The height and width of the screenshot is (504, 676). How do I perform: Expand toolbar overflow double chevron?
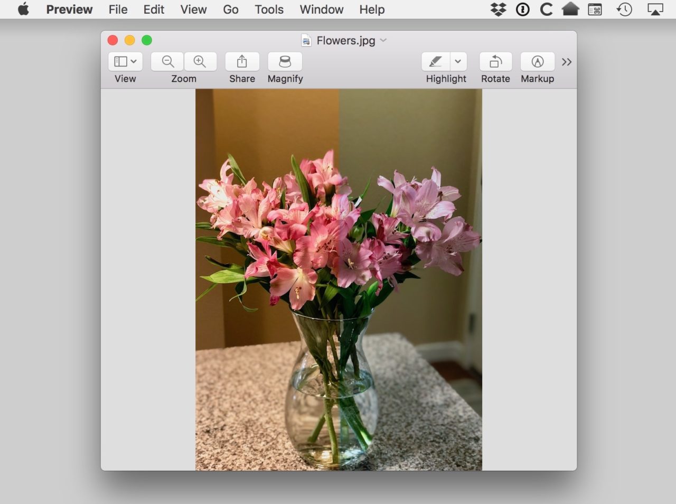point(567,62)
